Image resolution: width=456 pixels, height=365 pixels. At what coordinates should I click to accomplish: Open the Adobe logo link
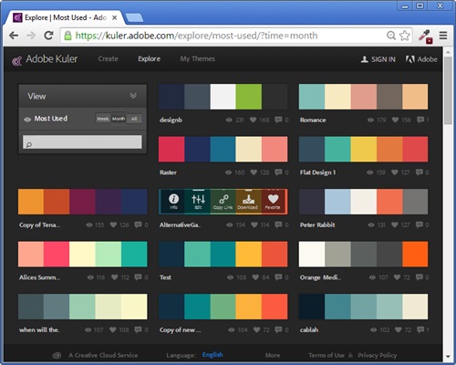click(x=421, y=59)
